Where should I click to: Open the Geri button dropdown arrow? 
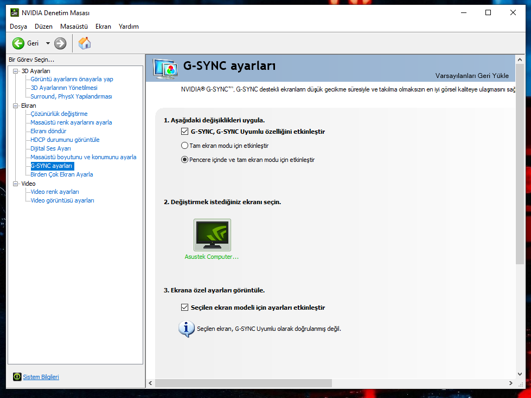point(47,43)
